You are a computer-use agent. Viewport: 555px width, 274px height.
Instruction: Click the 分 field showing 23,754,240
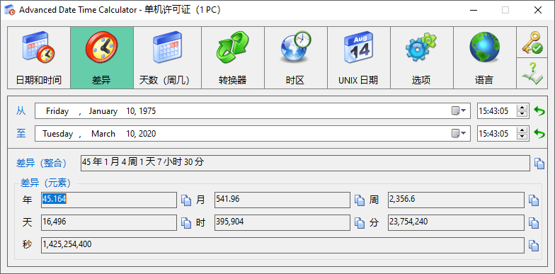456,222
